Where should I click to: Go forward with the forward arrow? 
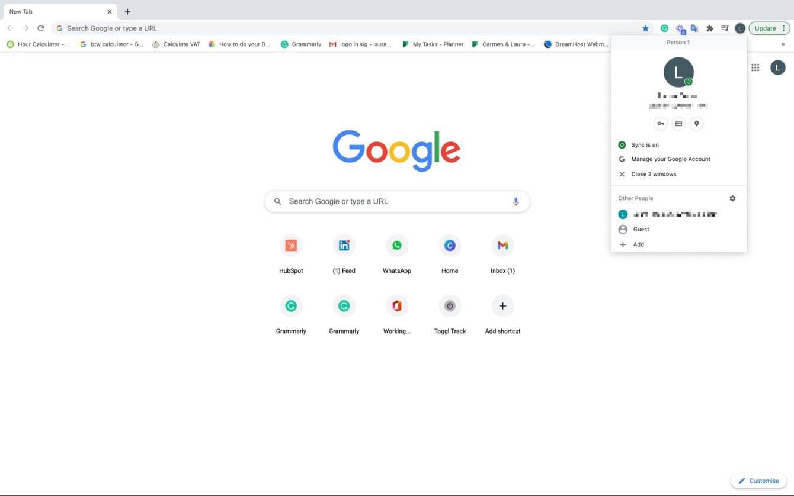pos(25,28)
